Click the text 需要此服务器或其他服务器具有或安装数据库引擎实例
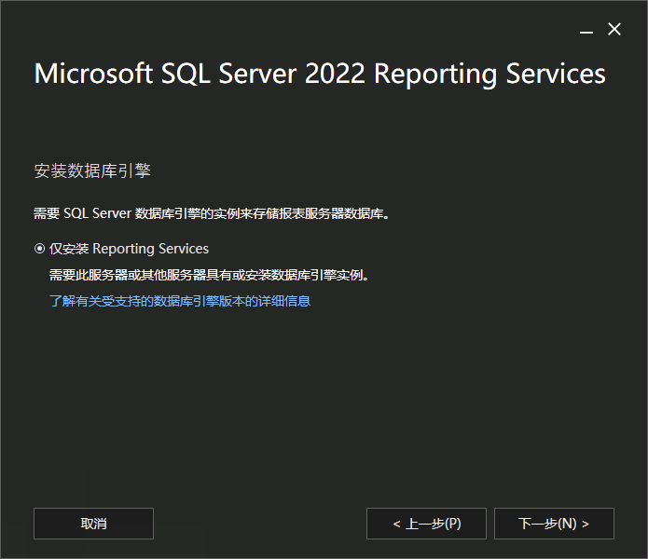The height and width of the screenshot is (559, 648). click(209, 275)
